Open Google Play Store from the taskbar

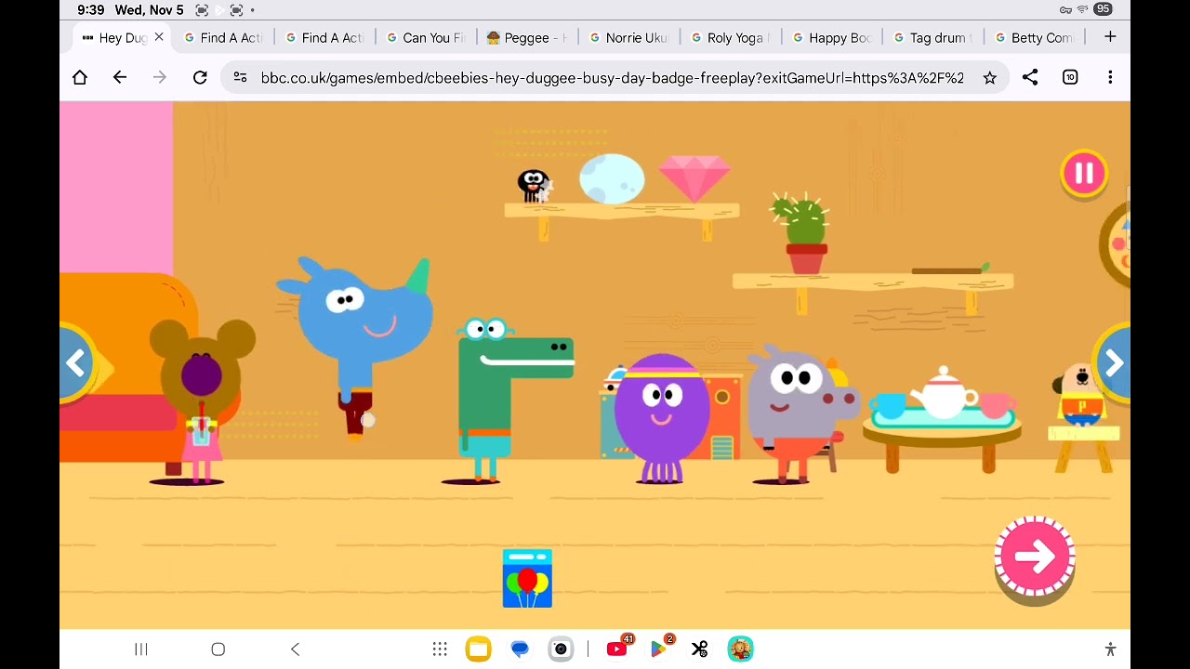[658, 649]
